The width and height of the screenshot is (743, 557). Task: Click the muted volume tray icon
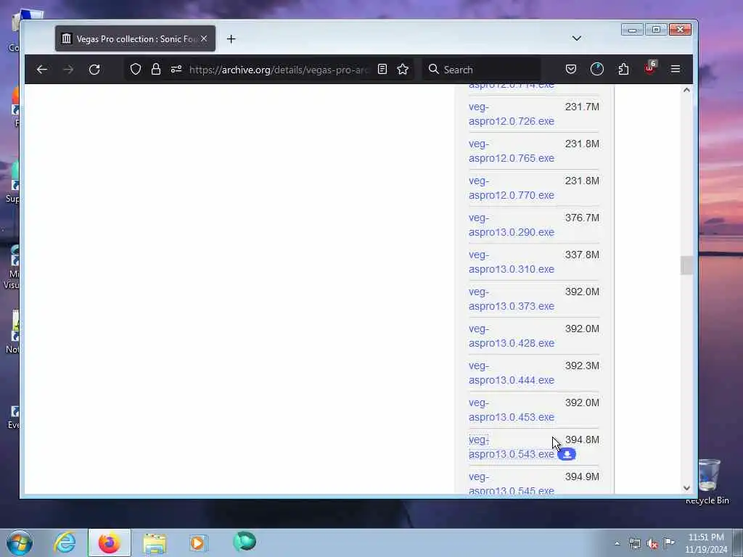click(x=652, y=543)
